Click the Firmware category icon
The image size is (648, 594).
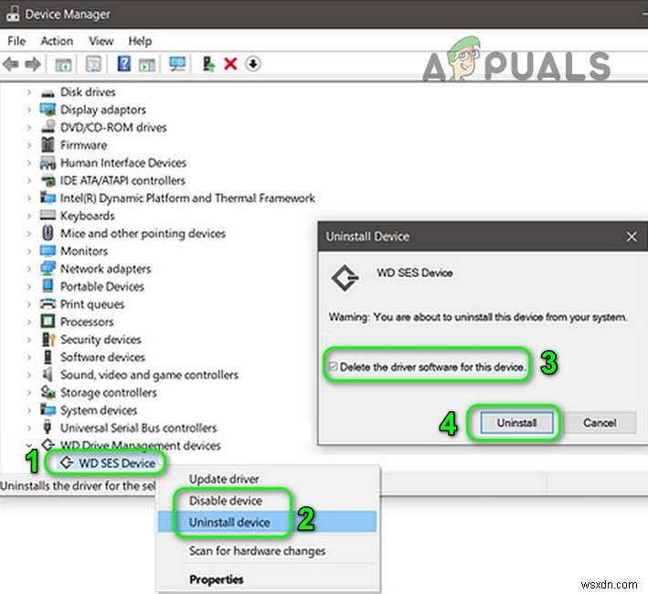pos(48,144)
